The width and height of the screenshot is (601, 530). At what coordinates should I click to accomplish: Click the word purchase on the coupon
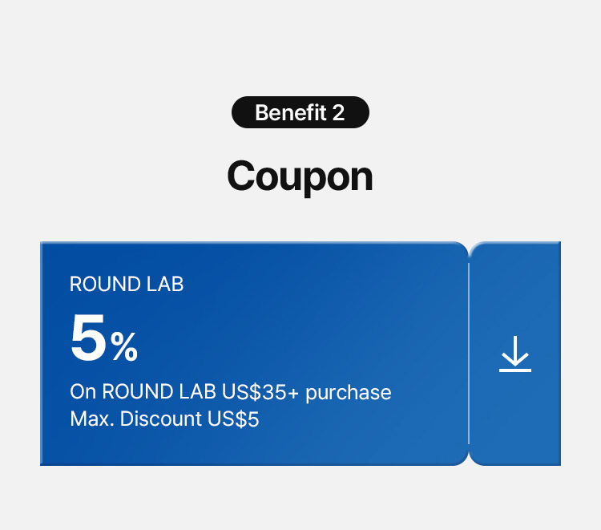pos(349,393)
